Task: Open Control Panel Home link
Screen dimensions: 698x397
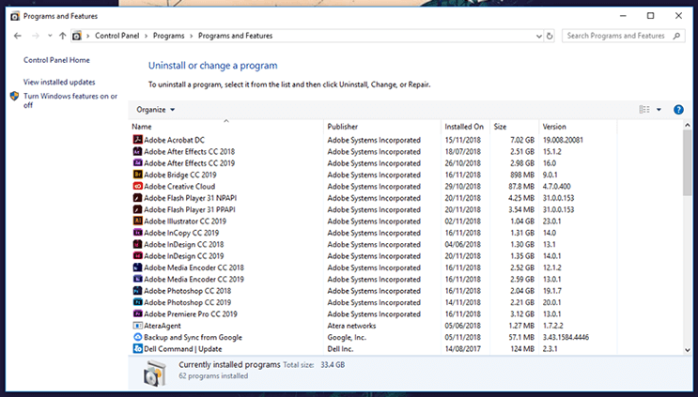Action: [x=56, y=60]
